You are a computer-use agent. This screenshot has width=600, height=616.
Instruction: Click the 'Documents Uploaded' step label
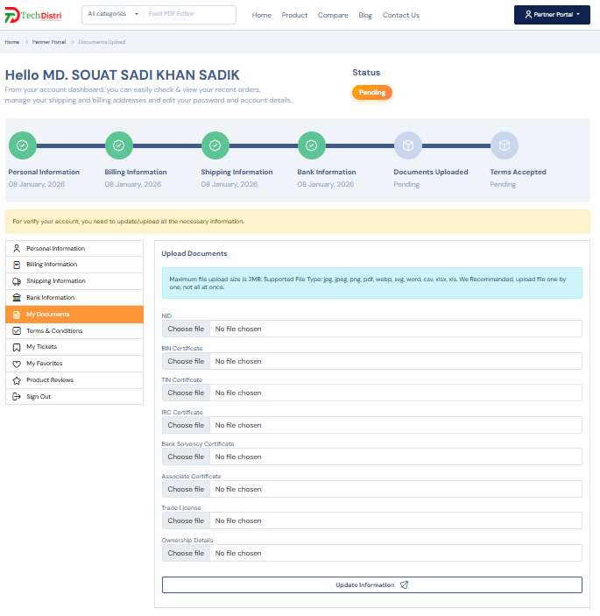pyautogui.click(x=431, y=172)
